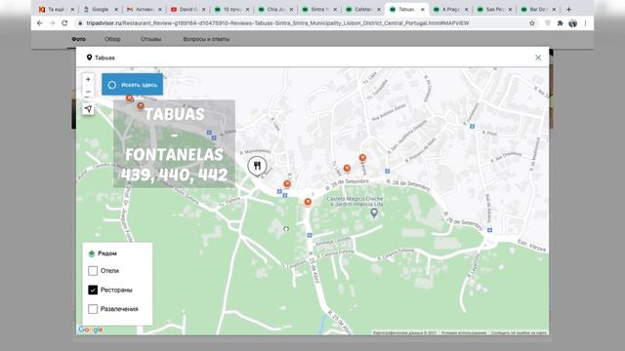Viewport: 625px width, 351px height.
Task: Open the Вопросы и ответы tab
Action: (x=206, y=39)
